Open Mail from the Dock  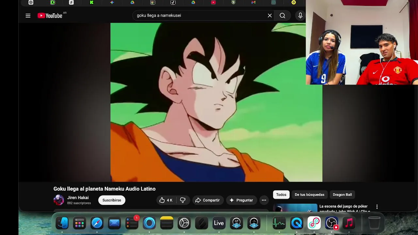114,223
